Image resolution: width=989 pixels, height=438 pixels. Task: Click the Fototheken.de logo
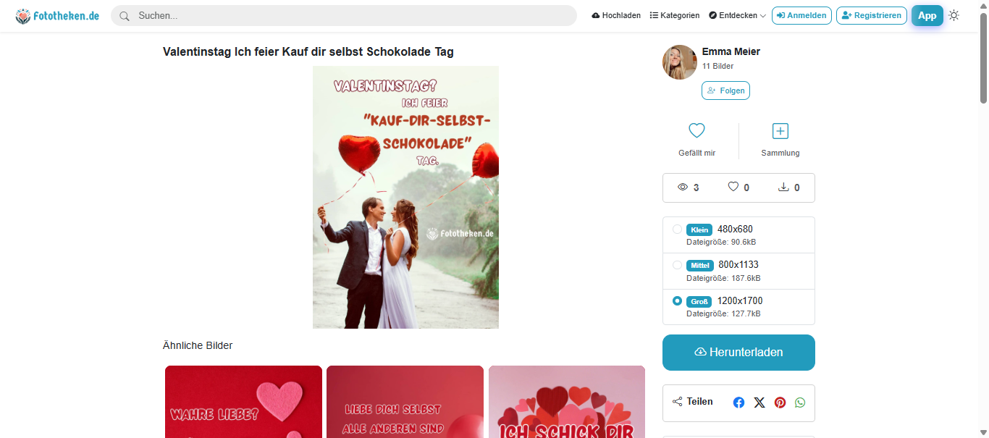point(57,15)
